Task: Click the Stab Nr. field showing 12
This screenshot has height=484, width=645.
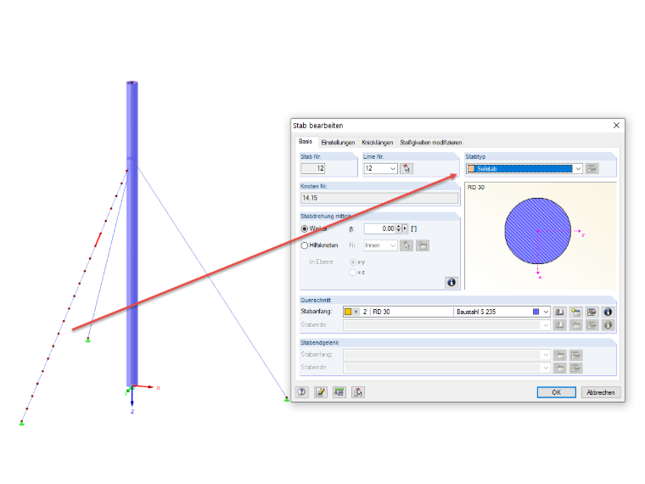Action: pyautogui.click(x=312, y=168)
